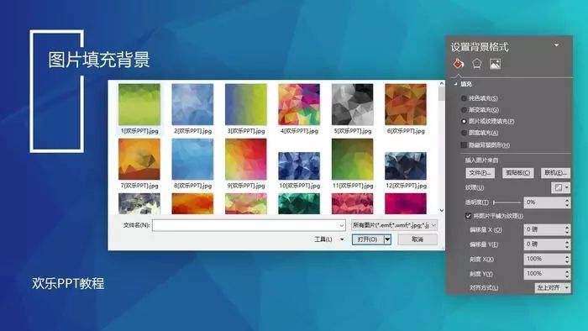588x331 pixels.
Task: Select thumbnail 1[欢乐PPT].jpg green image
Action: coord(139,104)
